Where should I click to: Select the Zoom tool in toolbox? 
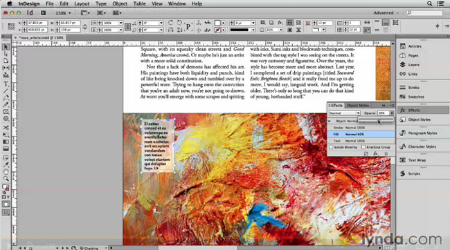tap(6, 179)
